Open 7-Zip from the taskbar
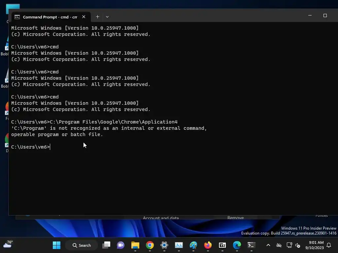 coord(222,245)
